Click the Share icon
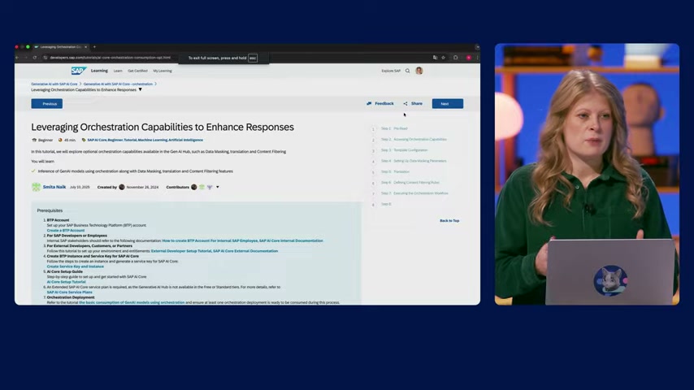 (x=406, y=103)
